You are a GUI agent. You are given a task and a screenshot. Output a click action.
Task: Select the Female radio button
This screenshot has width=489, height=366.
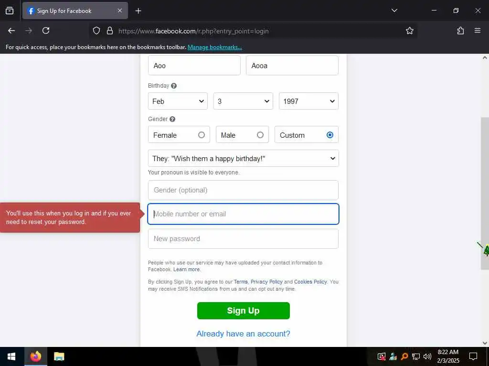tap(202, 135)
